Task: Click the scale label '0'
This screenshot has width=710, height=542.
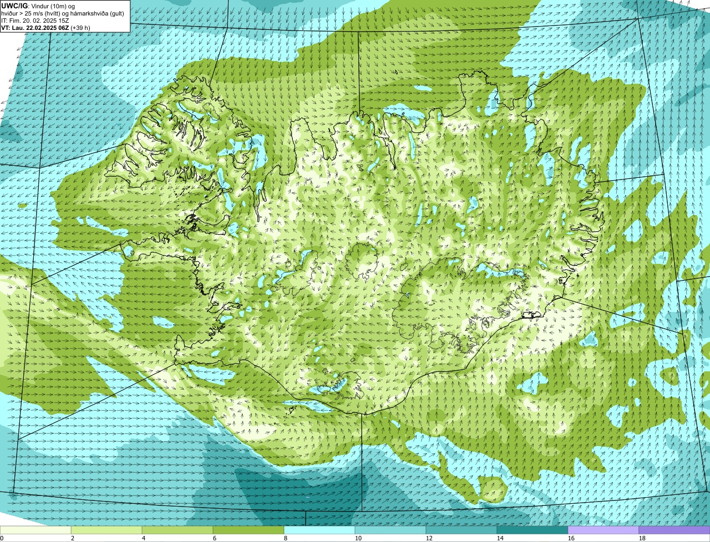Action: [x=2, y=538]
